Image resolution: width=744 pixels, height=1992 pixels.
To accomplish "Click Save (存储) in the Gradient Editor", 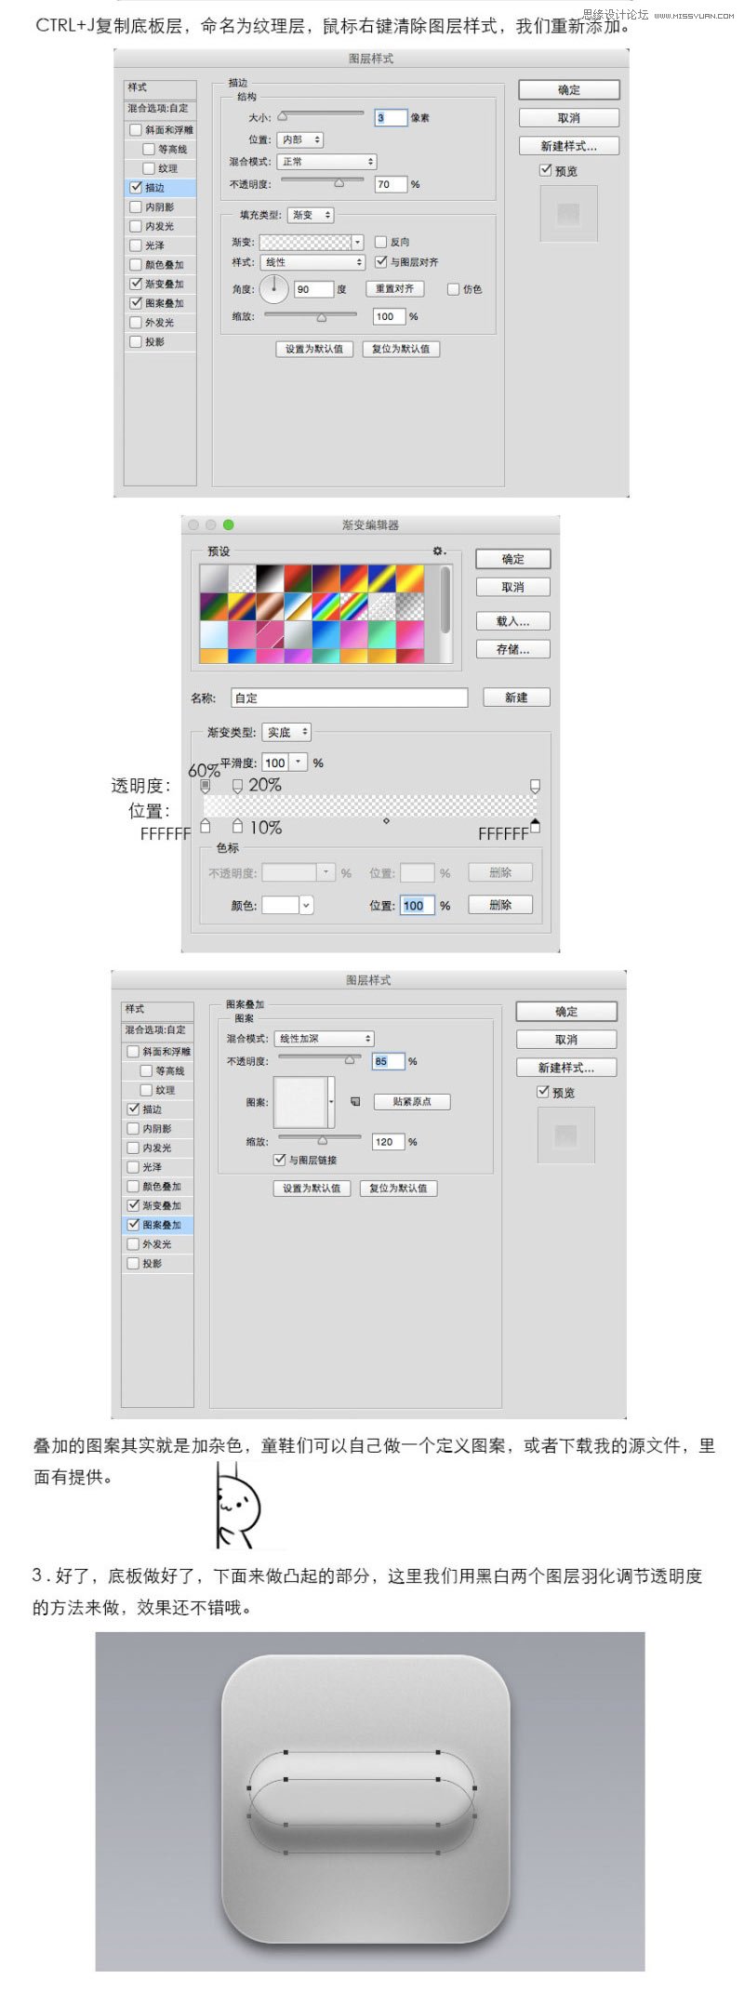I will tap(512, 649).
